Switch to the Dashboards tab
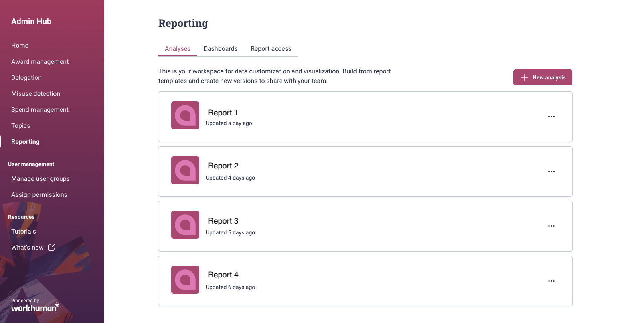Screen dimensions: 624x323 click(x=221, y=49)
